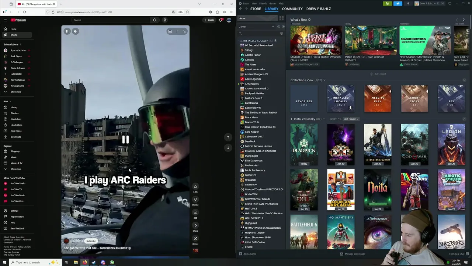Open Task View on Windows taskbar

(x=66, y=262)
